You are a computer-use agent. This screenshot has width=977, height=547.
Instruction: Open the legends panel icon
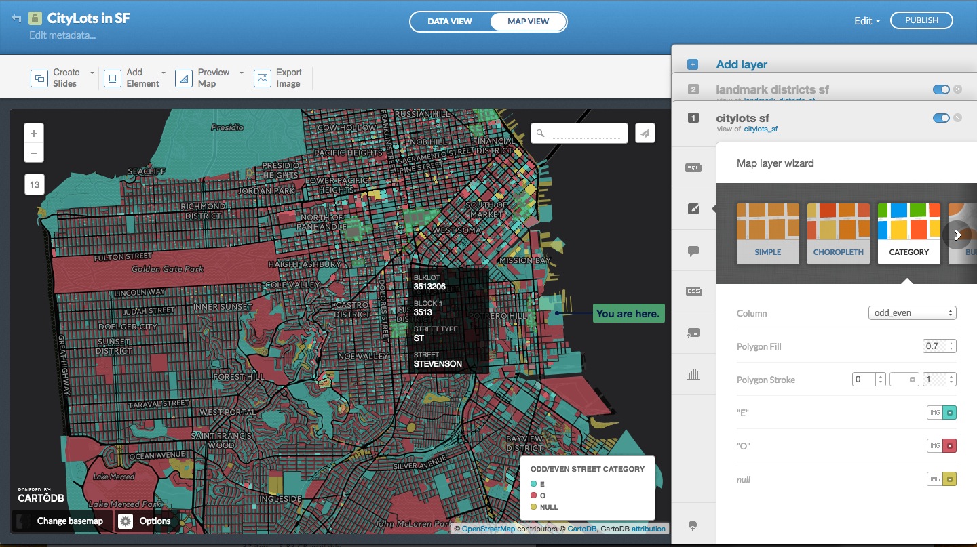pyautogui.click(x=693, y=333)
